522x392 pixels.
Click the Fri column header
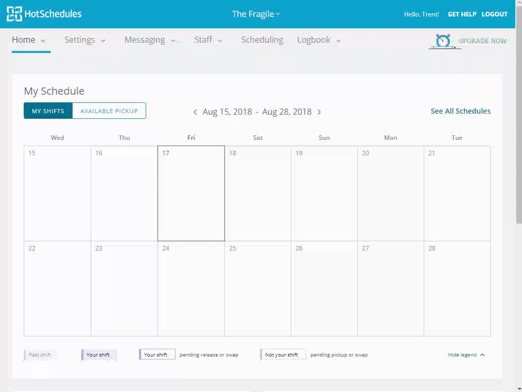click(191, 138)
